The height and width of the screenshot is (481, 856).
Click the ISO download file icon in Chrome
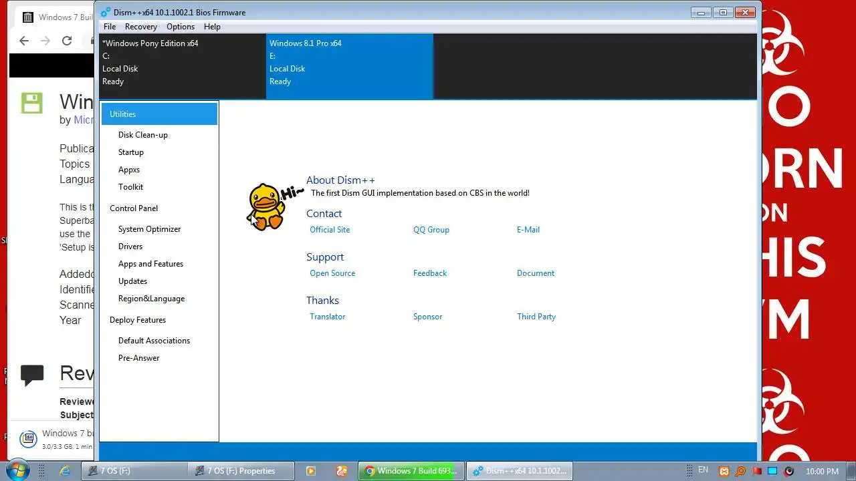28,439
